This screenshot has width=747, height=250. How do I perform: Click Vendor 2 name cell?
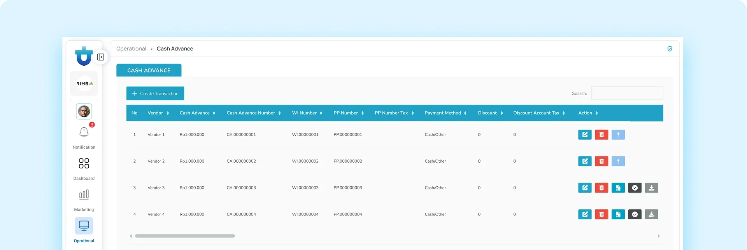pyautogui.click(x=156, y=161)
